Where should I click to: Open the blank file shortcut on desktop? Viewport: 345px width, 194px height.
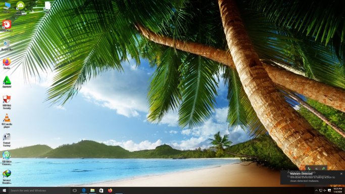click(47, 7)
